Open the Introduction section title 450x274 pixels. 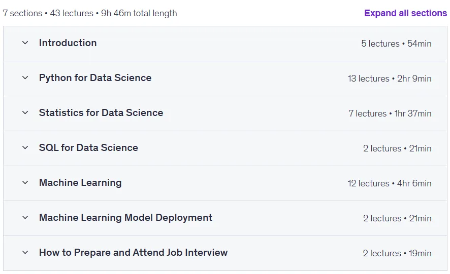(68, 43)
